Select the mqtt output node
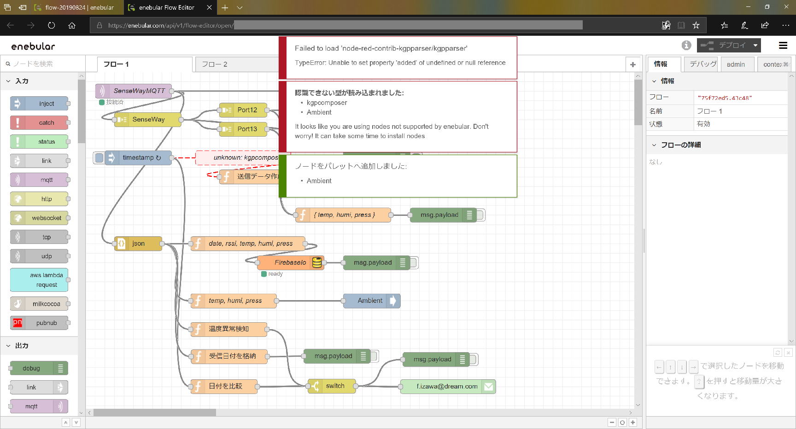 click(39, 406)
